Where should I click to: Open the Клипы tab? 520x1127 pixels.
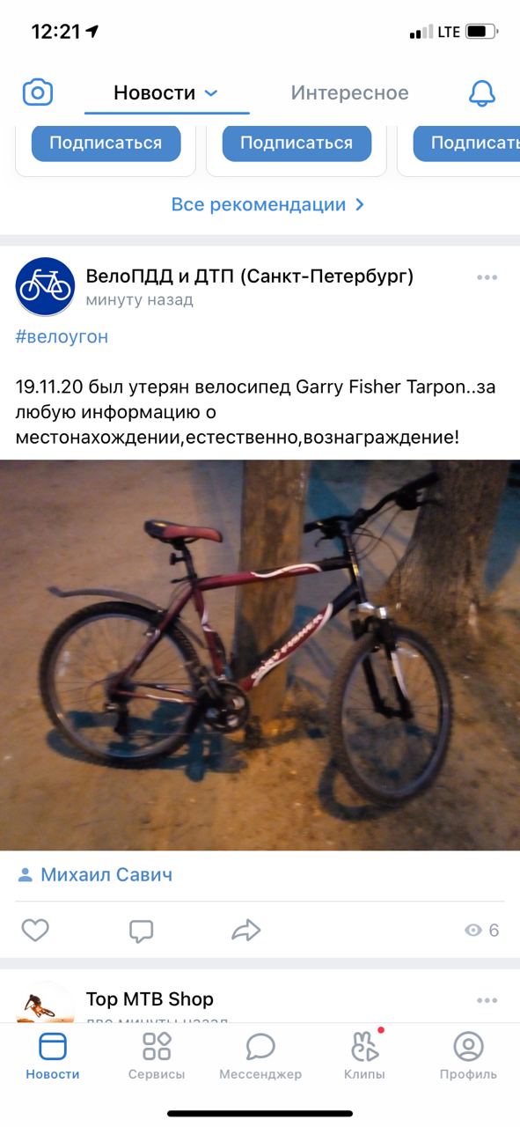[364, 1056]
